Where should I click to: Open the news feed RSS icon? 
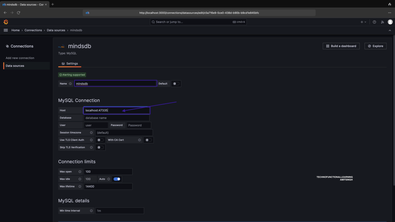382,22
